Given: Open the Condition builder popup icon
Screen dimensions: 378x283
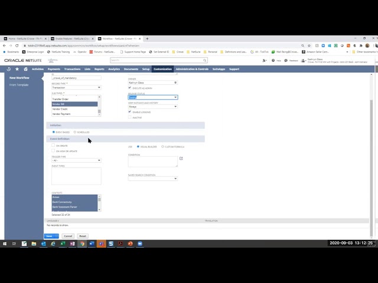Looking at the screenshot, I should 181,159.
